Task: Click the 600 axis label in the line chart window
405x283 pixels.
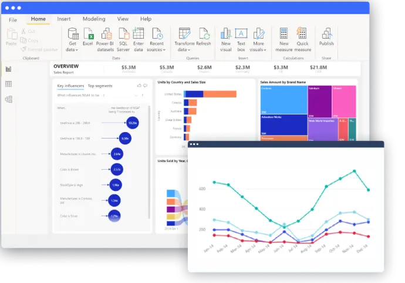Action: tap(203, 188)
